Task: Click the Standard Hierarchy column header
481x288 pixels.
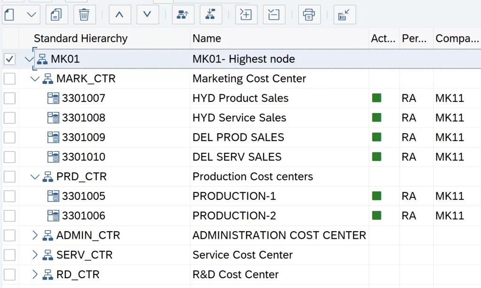Action: pos(80,38)
